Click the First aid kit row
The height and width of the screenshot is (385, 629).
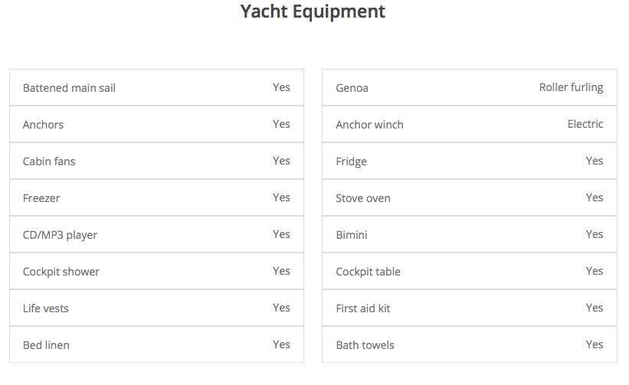(469, 308)
